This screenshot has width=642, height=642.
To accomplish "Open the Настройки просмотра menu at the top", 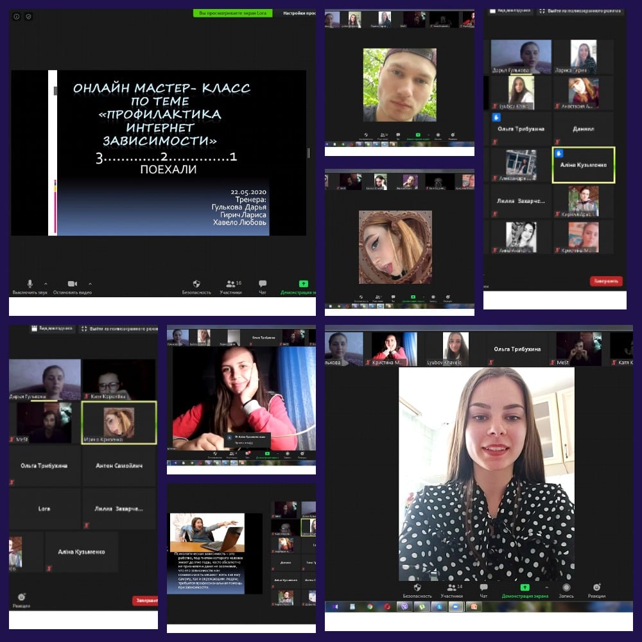I will 299,13.
